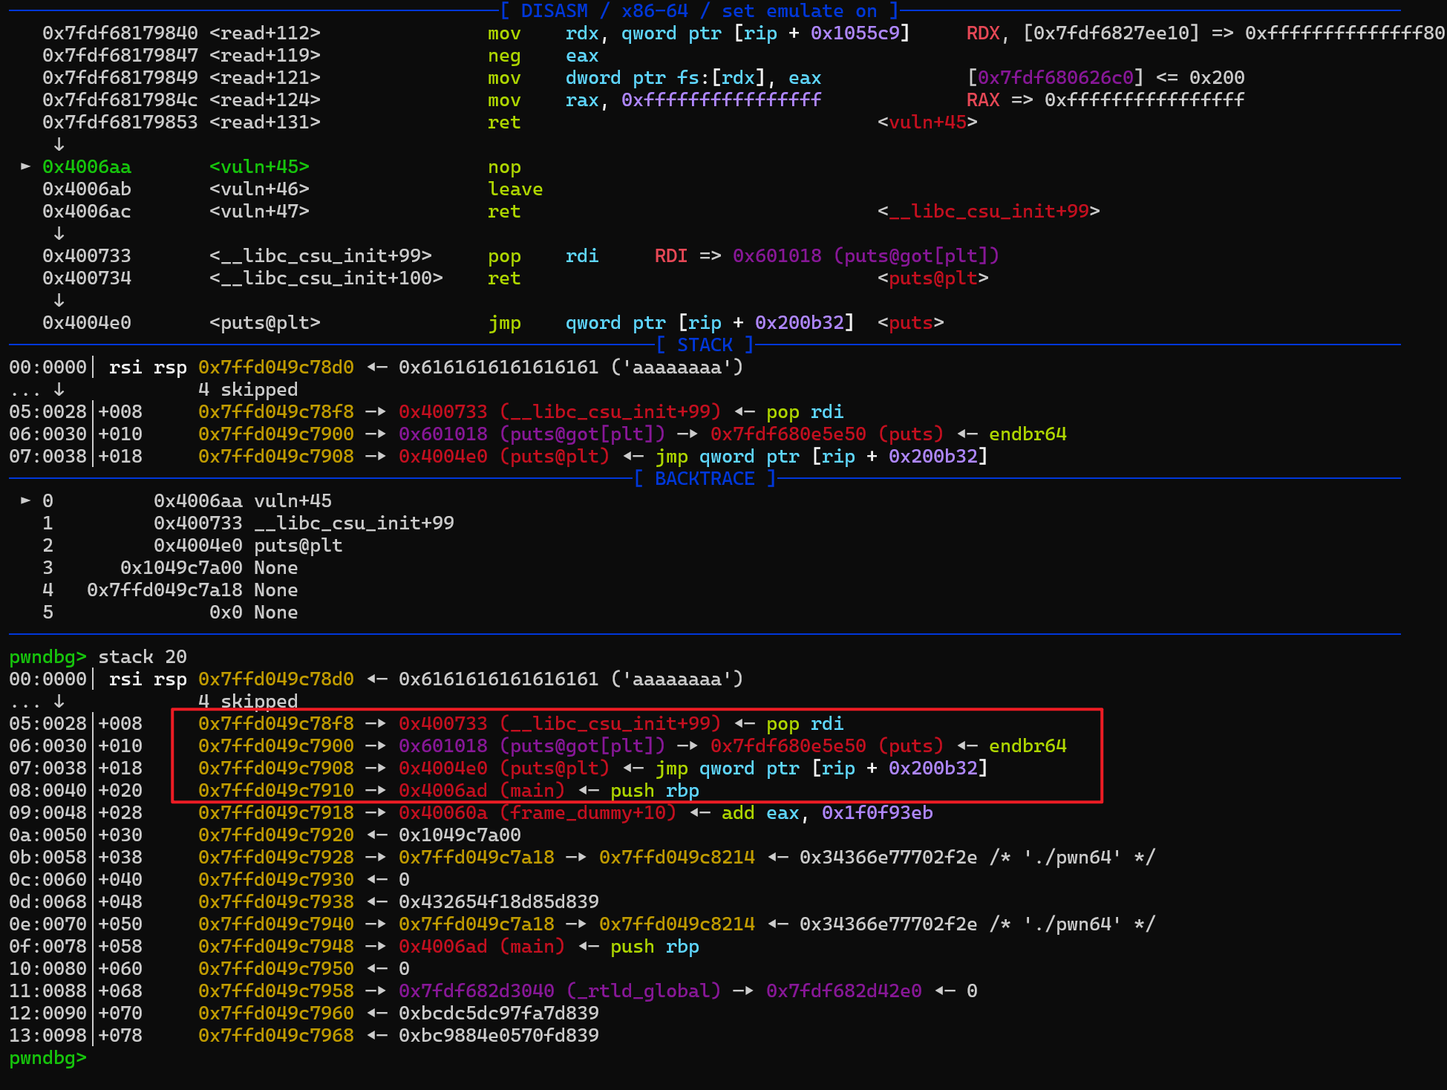Screen dimensions: 1447x1090
Task: Click the 'stack 20' command text
Action: coord(143,656)
